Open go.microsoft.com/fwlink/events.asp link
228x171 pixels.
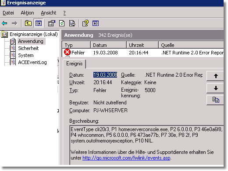click(126, 158)
